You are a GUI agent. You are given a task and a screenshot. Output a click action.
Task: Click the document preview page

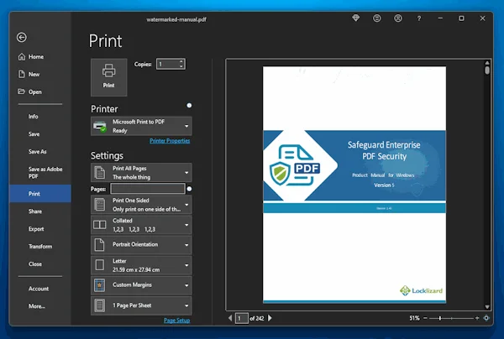(354, 185)
